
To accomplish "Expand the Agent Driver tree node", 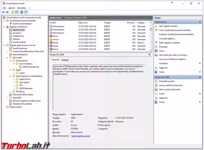I will 14,79.
